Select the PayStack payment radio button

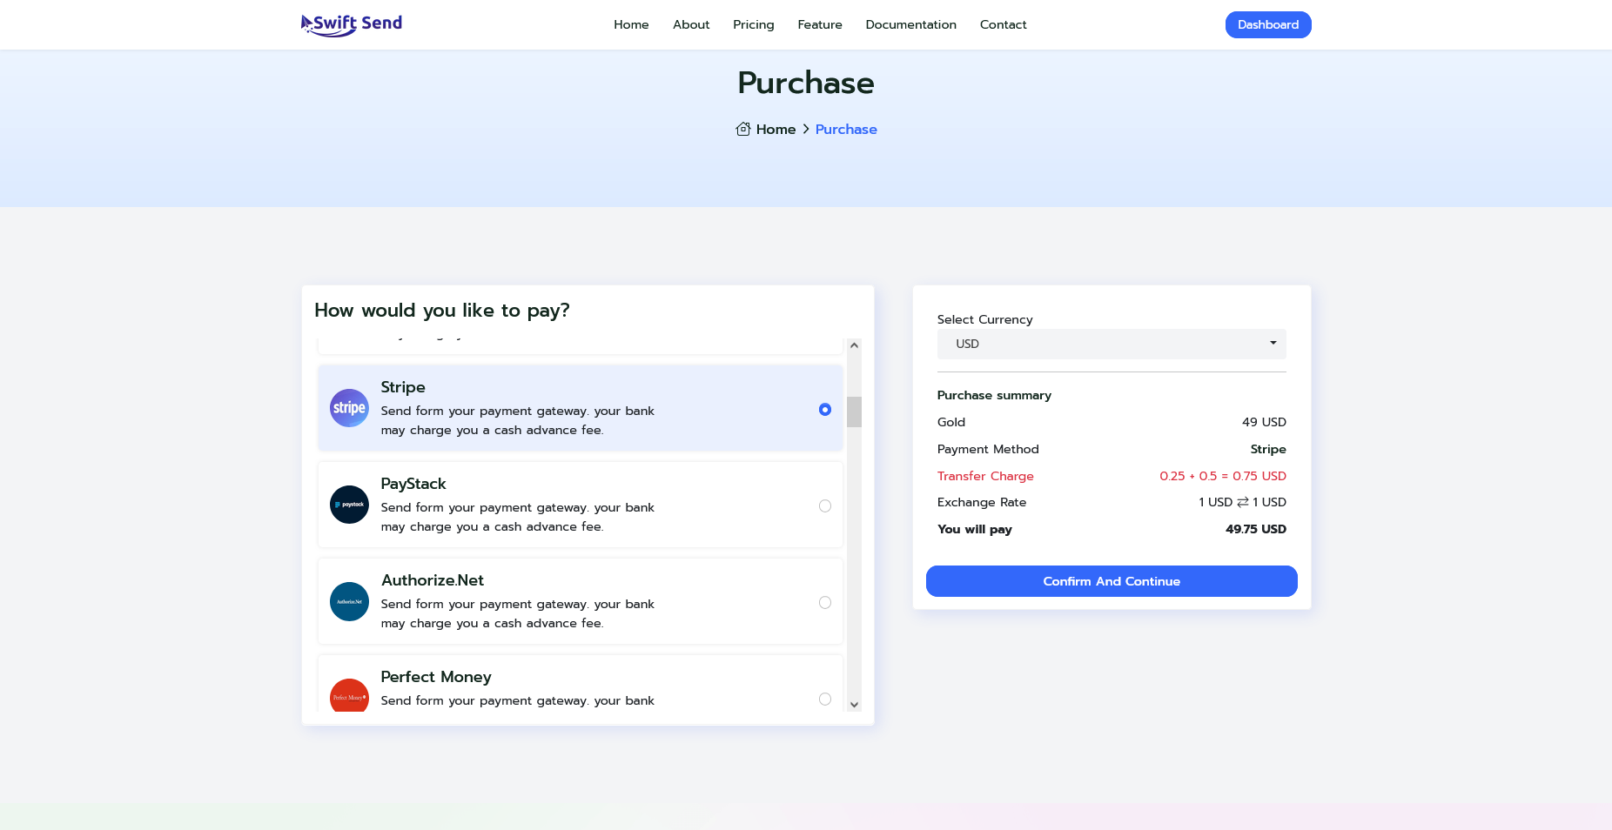point(825,506)
